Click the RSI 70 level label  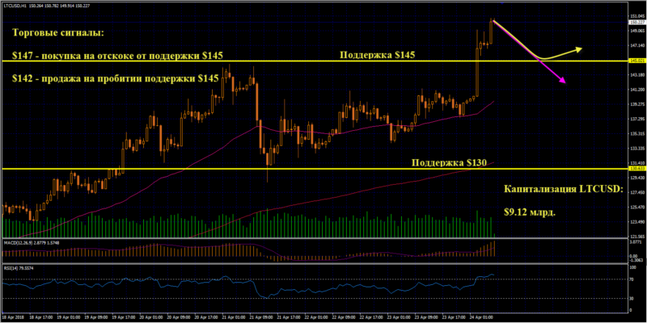632,279
